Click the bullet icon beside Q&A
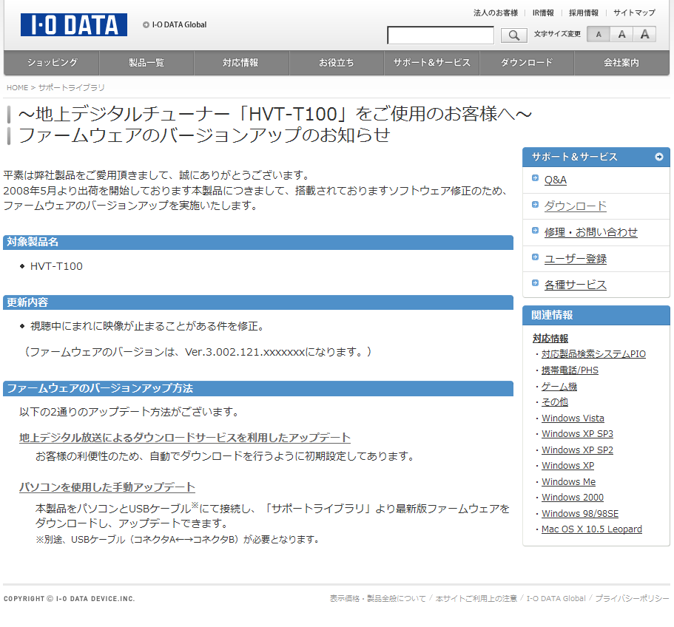This screenshot has height=627, width=674. [x=535, y=177]
